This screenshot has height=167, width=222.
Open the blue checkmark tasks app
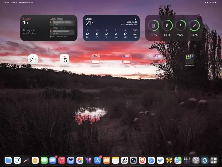click(x=160, y=160)
